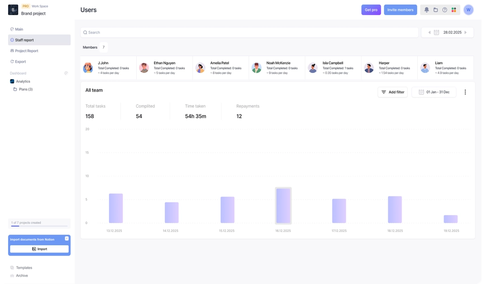The height and width of the screenshot is (284, 482).
Task: Select Export in the sidebar menu
Action: [x=20, y=62]
